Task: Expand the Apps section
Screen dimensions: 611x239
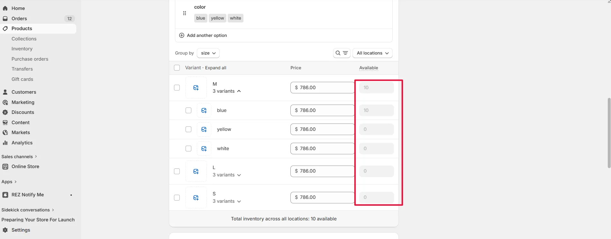Action: [9, 182]
